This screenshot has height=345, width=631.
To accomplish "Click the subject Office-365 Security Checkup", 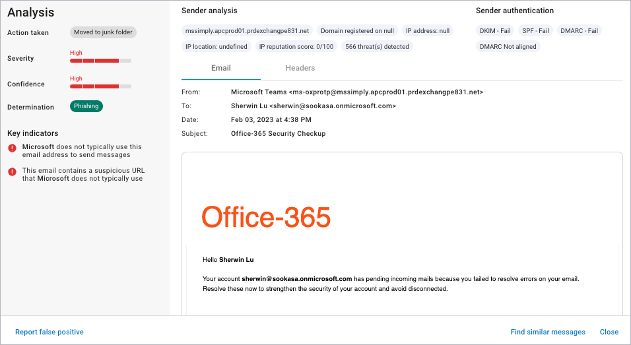I will 278,133.
